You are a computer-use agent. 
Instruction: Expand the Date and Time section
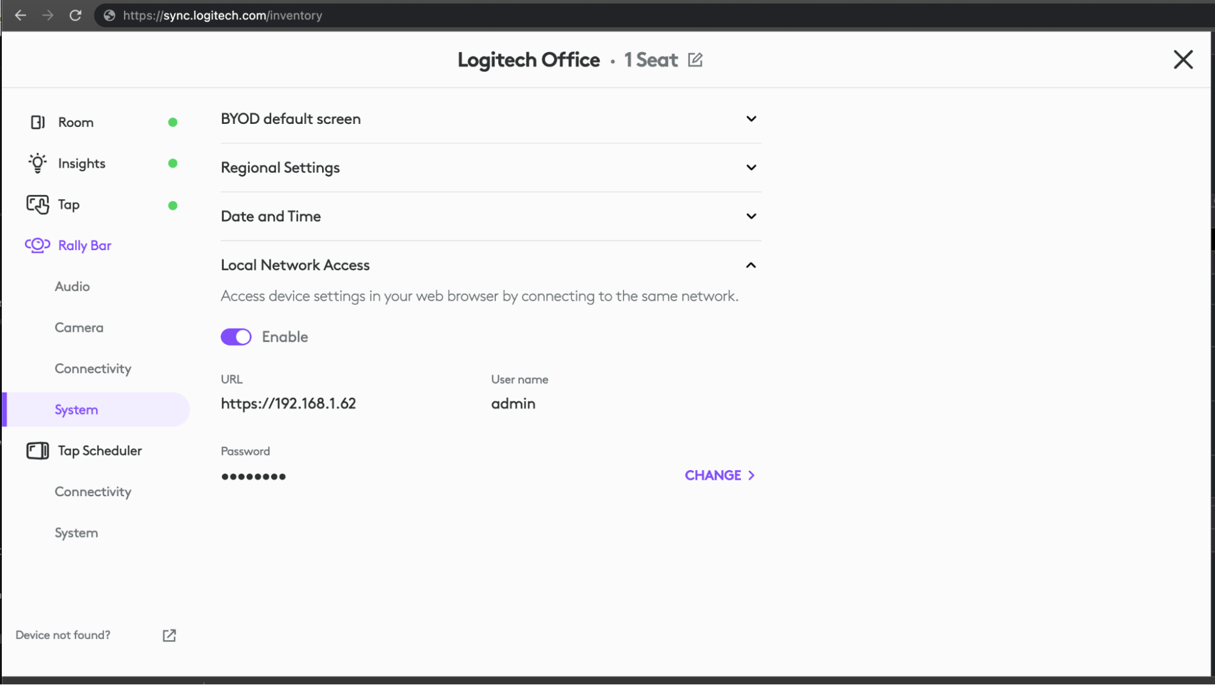pyautogui.click(x=751, y=216)
